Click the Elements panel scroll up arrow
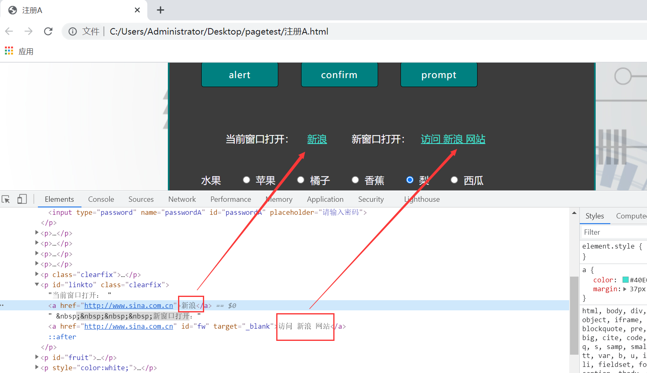The height and width of the screenshot is (373, 647). tap(574, 213)
